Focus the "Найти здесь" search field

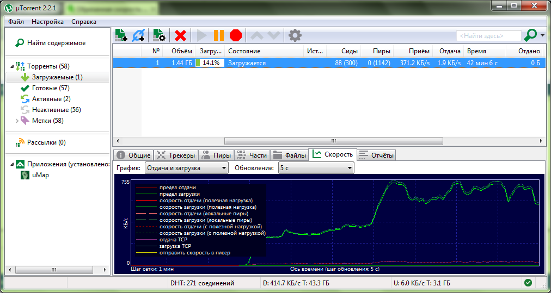point(489,36)
